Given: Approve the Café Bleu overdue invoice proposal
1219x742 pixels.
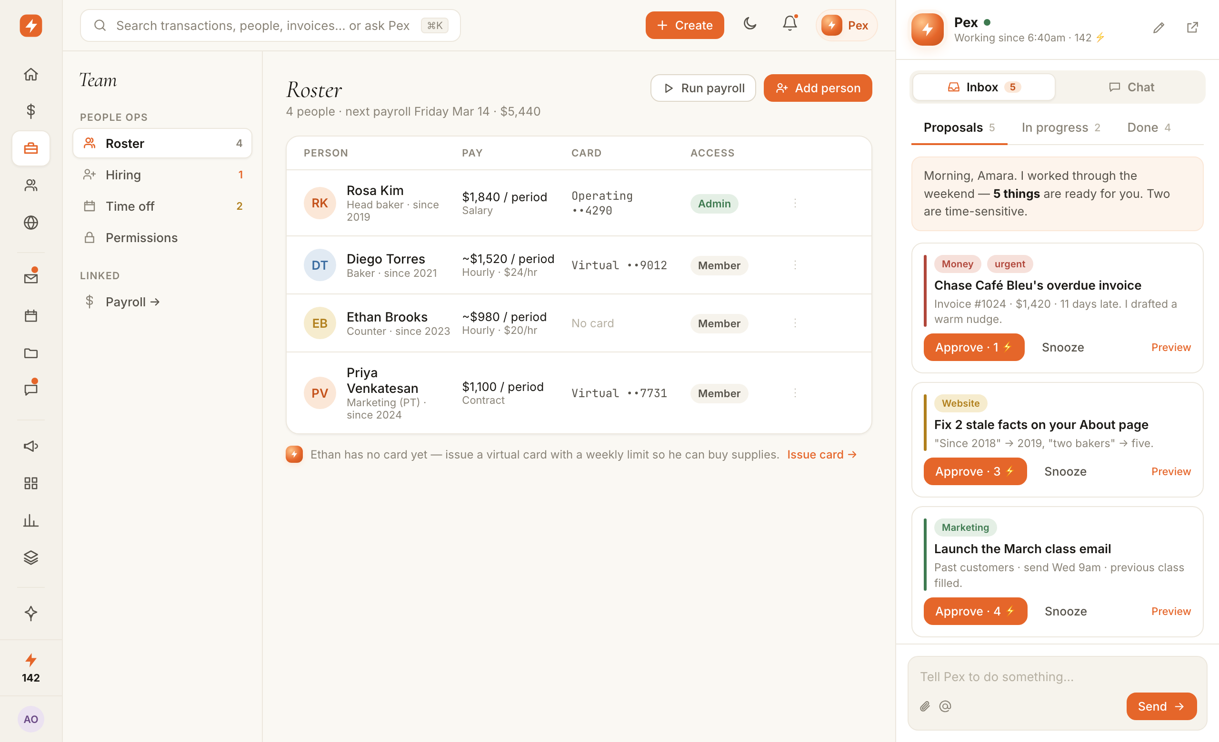Looking at the screenshot, I should (x=974, y=347).
